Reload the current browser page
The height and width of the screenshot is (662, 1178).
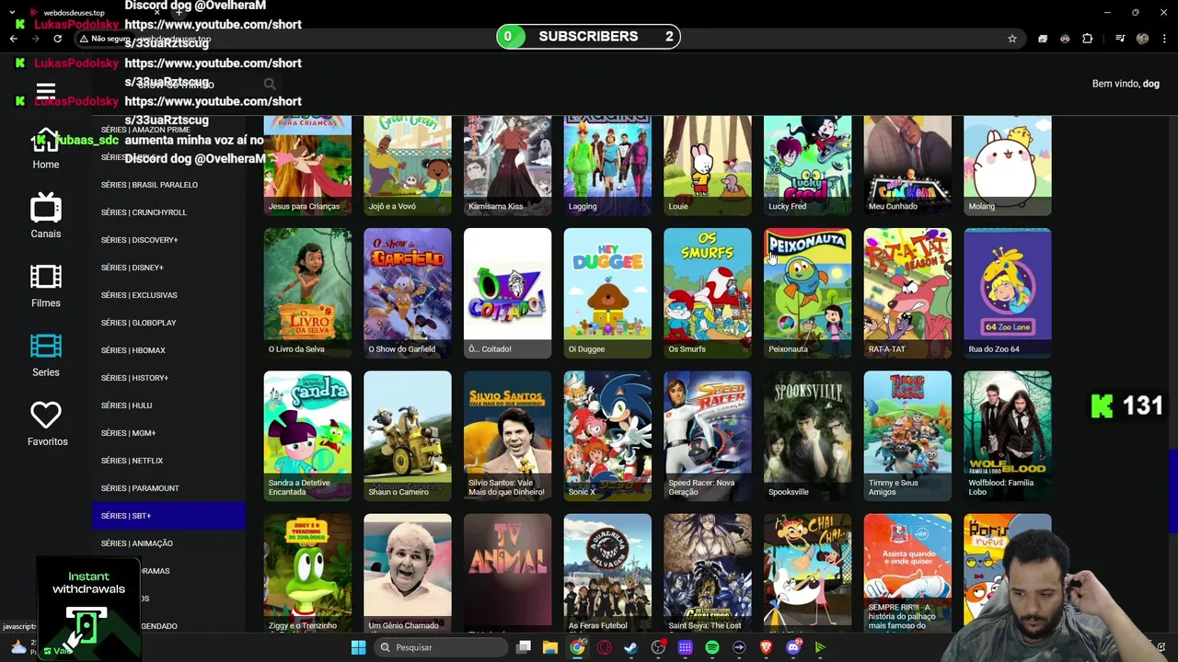click(57, 39)
